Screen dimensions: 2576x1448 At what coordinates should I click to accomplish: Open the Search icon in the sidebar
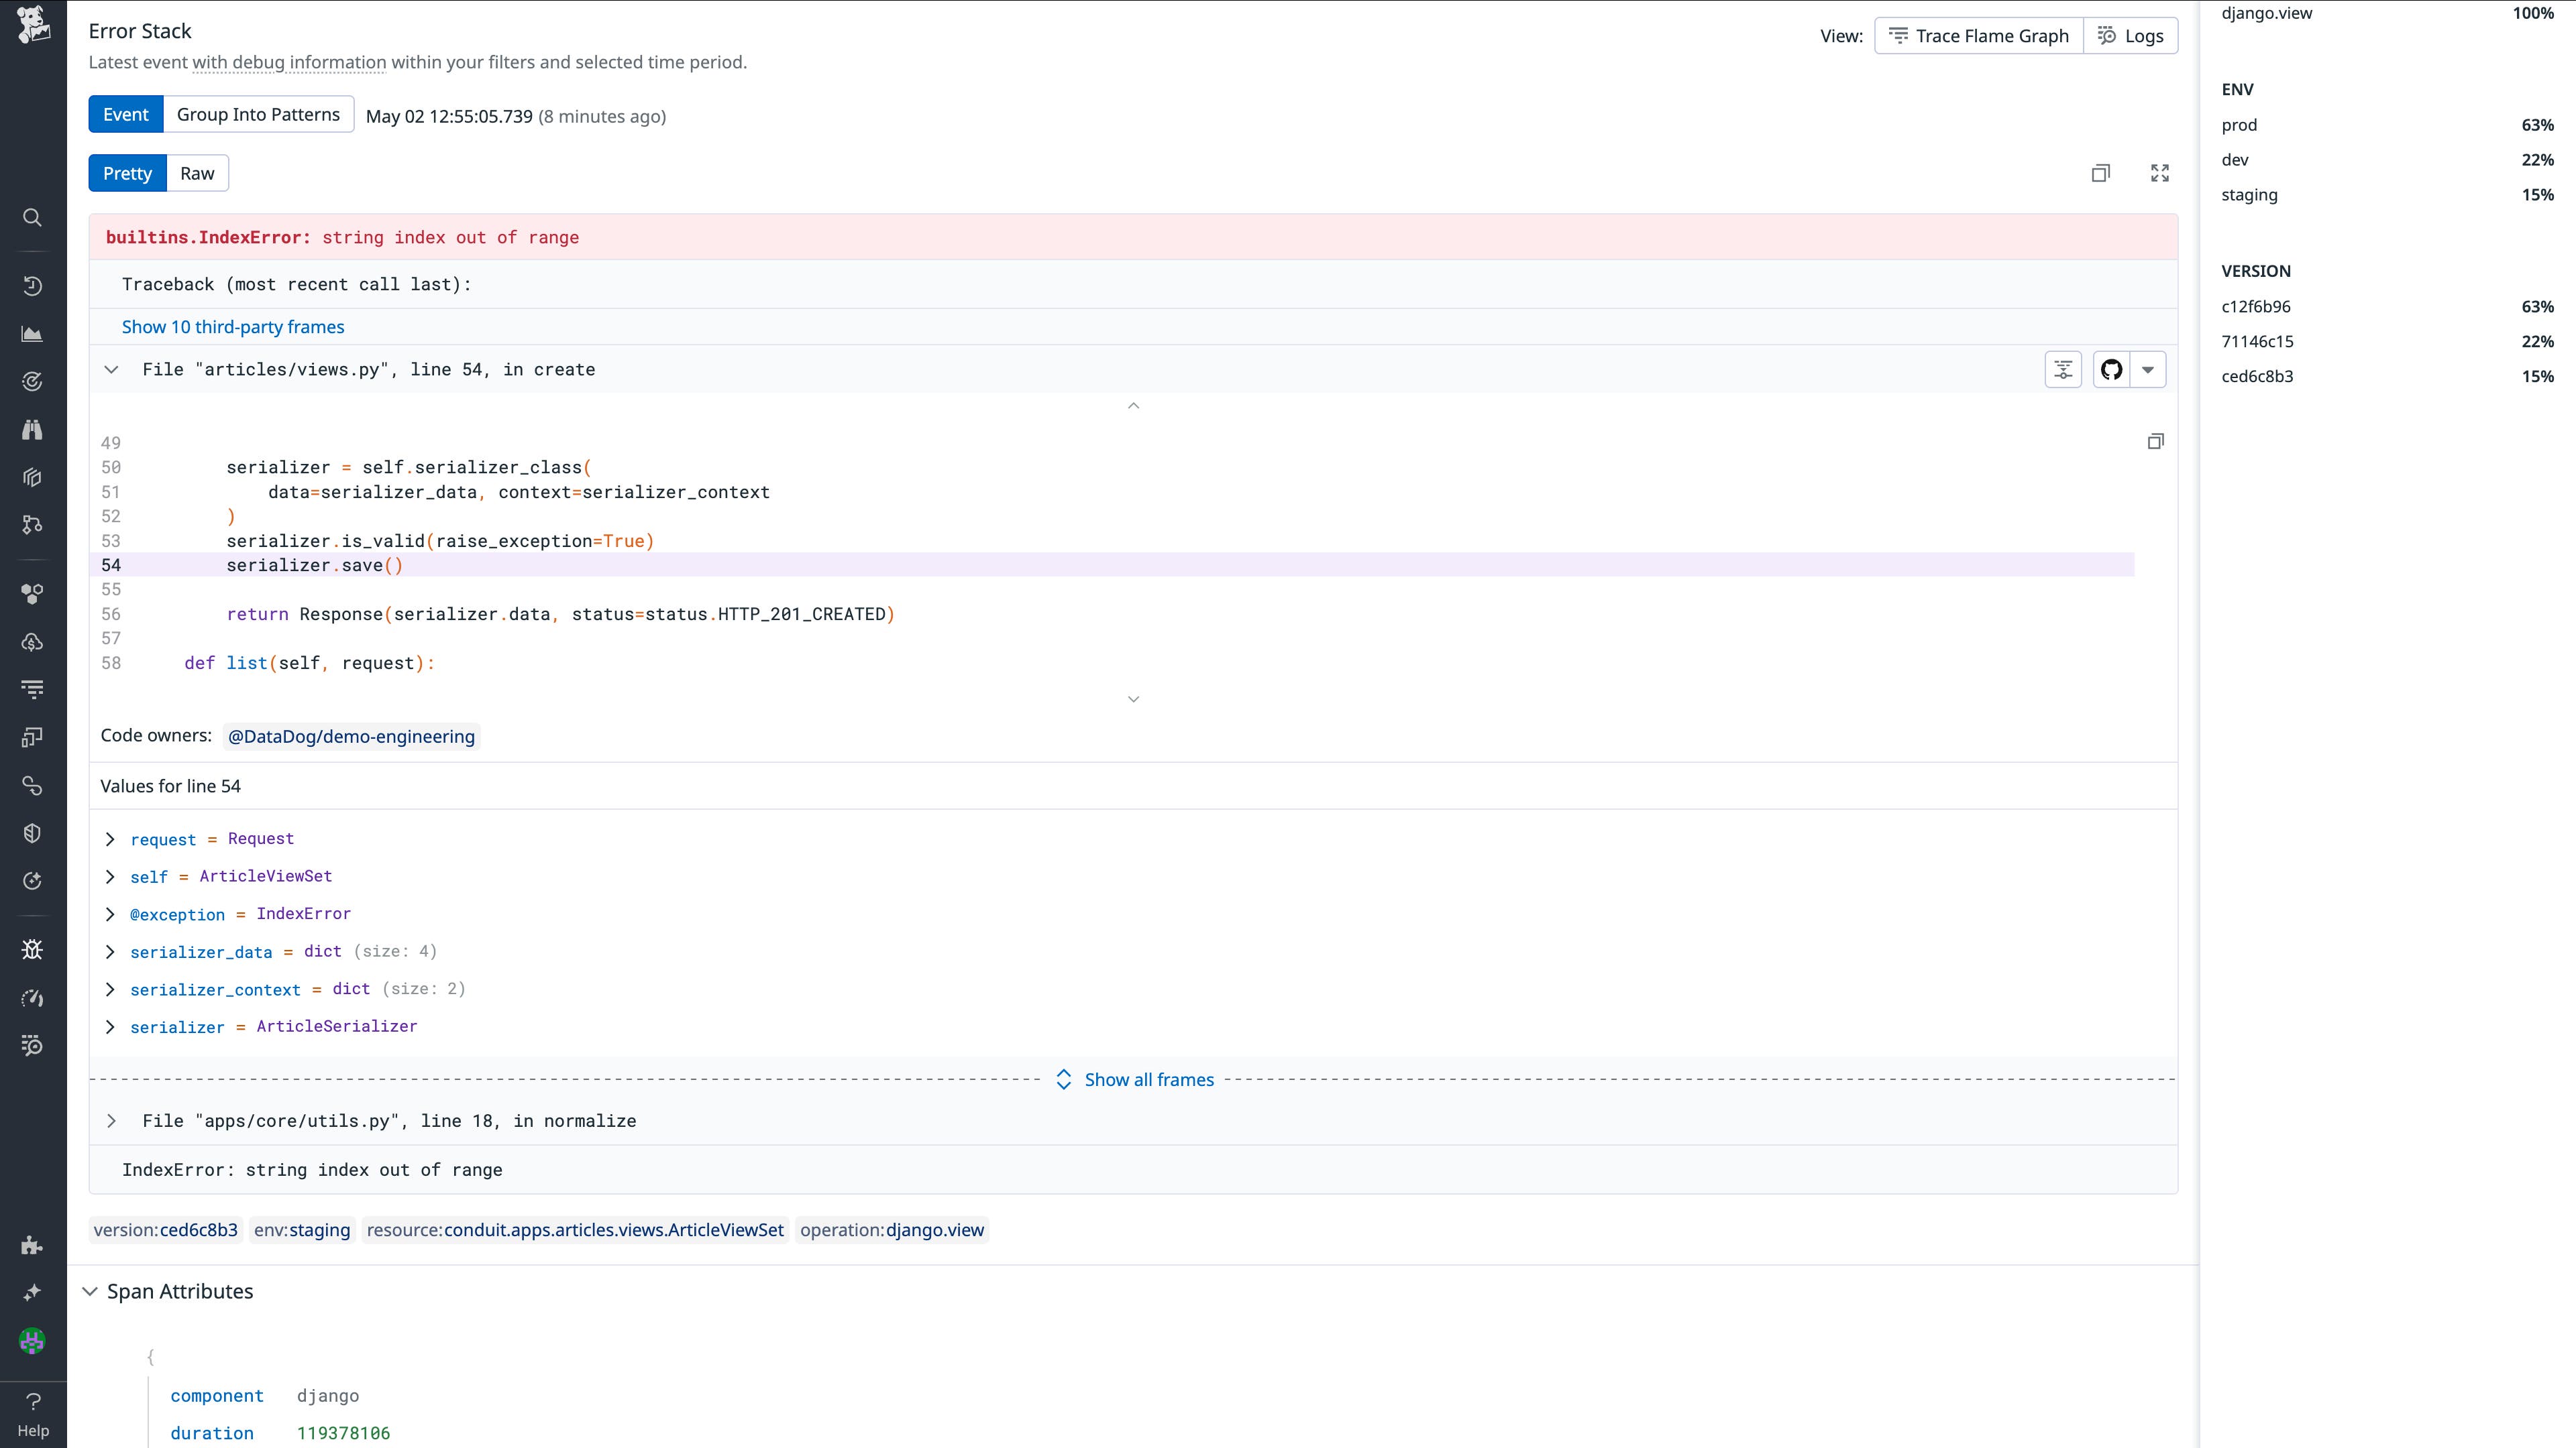click(32, 218)
